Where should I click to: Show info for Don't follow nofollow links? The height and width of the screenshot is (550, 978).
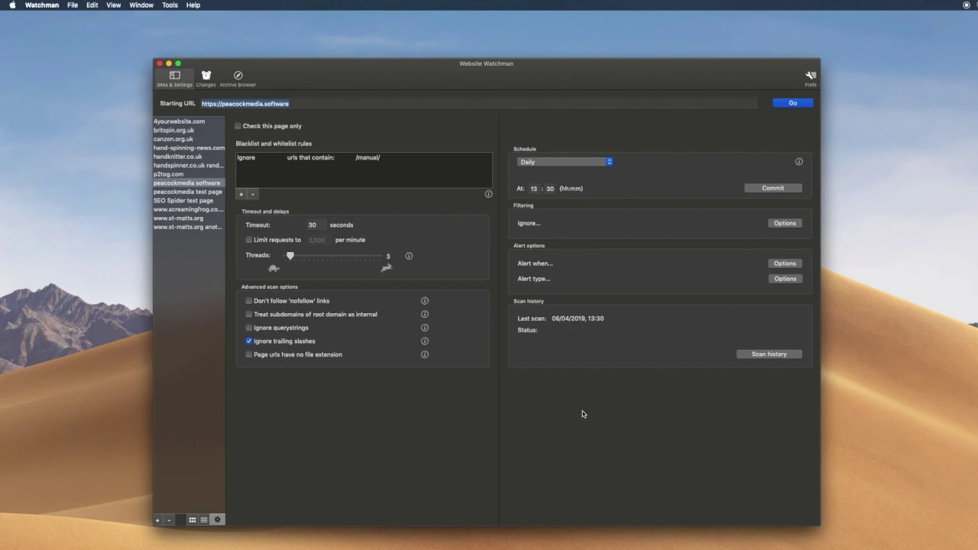point(425,301)
